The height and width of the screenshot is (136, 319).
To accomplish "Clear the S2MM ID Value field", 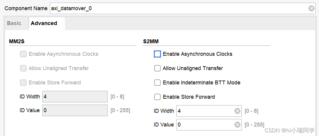I will (x=237, y=125).
